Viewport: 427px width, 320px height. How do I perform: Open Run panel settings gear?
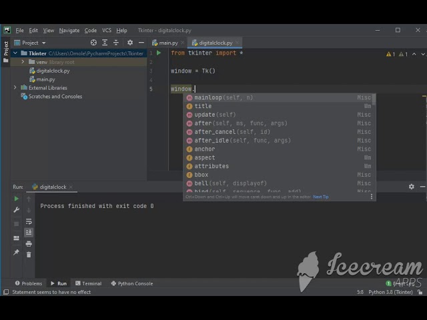[x=412, y=187]
